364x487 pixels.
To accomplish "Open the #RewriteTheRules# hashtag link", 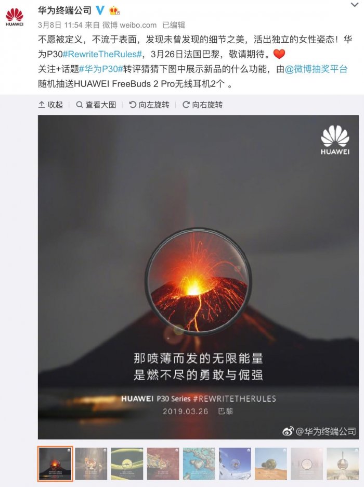I will pyautogui.click(x=102, y=54).
